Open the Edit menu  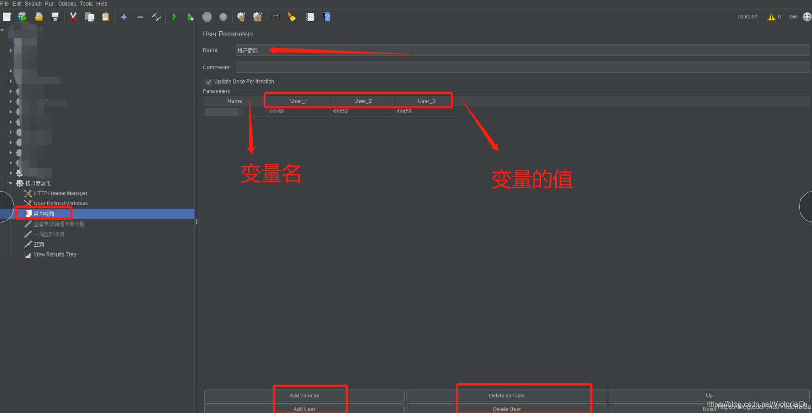17,4
